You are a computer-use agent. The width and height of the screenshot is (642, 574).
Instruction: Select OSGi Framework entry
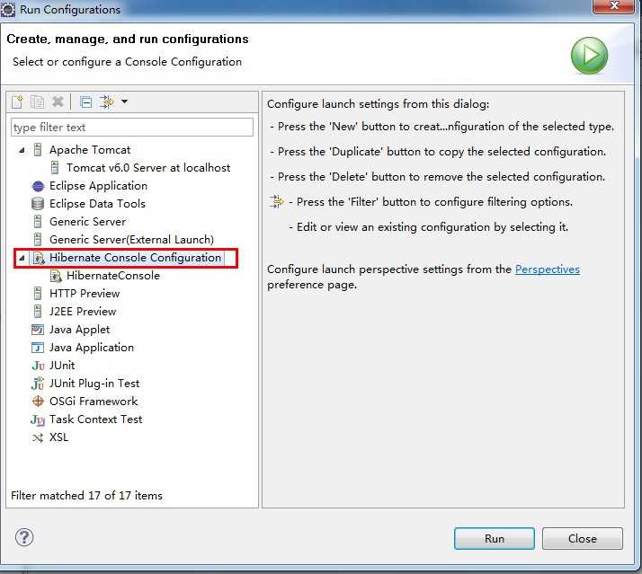[x=94, y=402]
